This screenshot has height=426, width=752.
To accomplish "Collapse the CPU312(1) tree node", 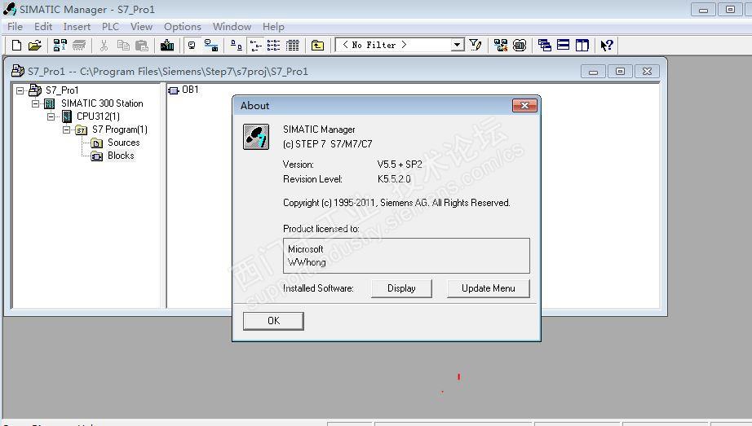I will click(x=51, y=116).
